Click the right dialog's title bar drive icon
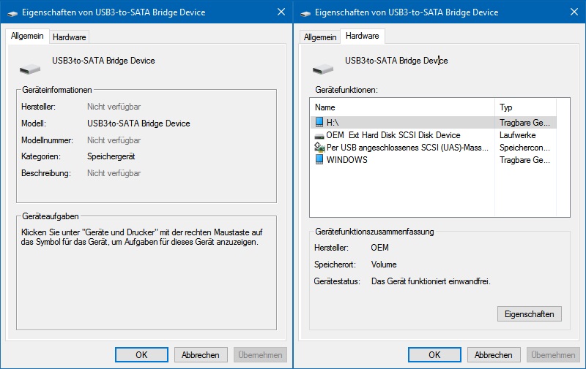Screen dimensions: 586x369 coord(304,12)
